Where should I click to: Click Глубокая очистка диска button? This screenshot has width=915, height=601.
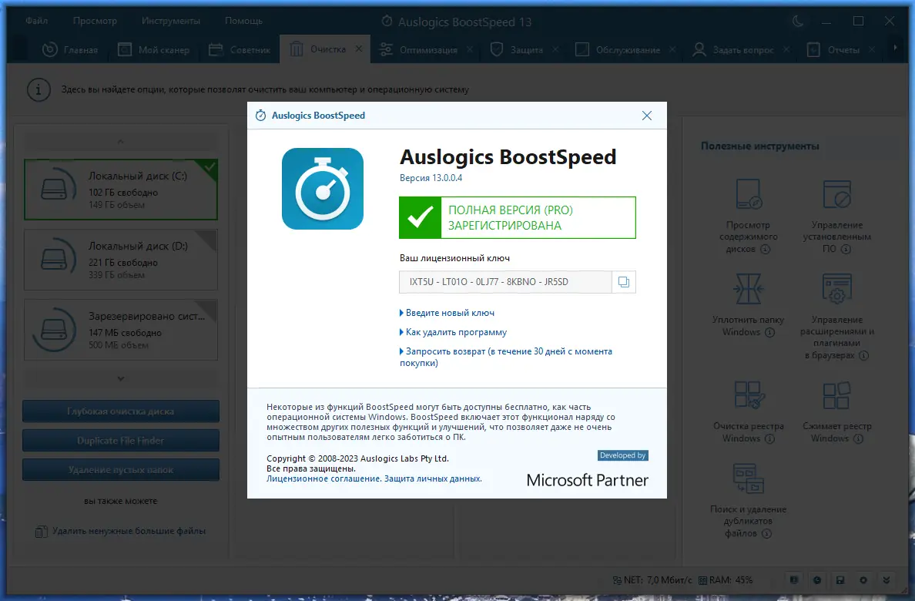coord(121,411)
